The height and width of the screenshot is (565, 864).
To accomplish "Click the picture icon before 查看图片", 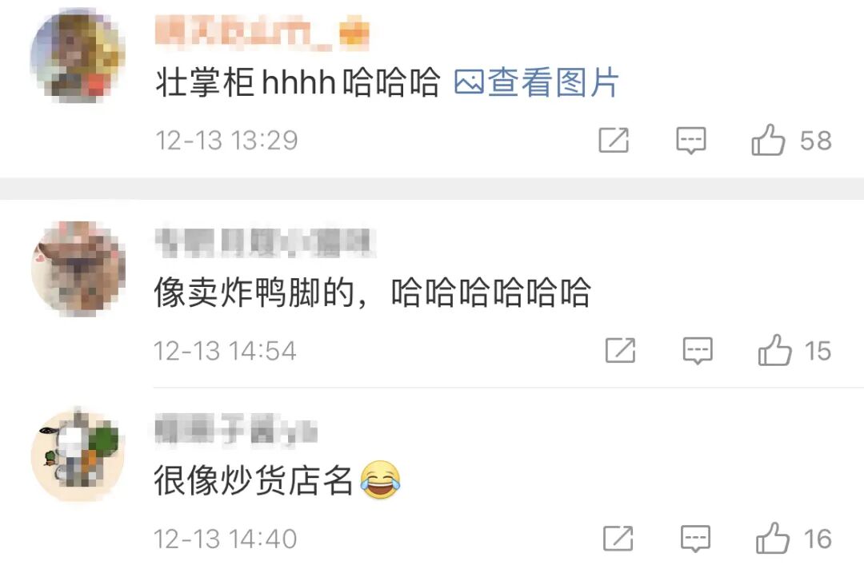I will coord(469,83).
